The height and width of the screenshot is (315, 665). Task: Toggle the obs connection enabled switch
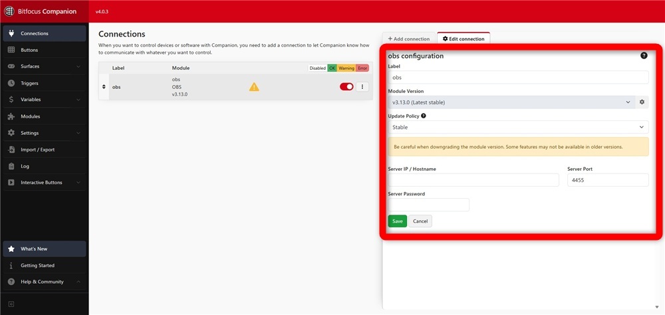point(346,86)
